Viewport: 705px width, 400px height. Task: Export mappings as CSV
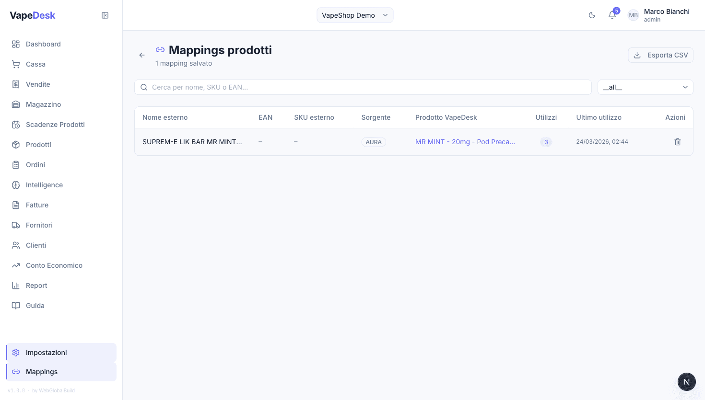click(x=660, y=55)
